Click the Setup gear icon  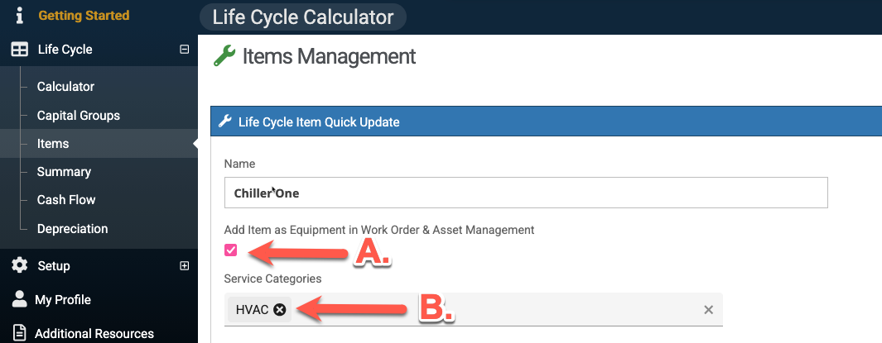pos(19,266)
